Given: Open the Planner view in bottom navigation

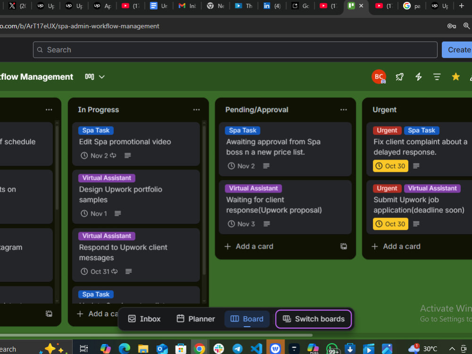Looking at the screenshot, I should click(196, 319).
